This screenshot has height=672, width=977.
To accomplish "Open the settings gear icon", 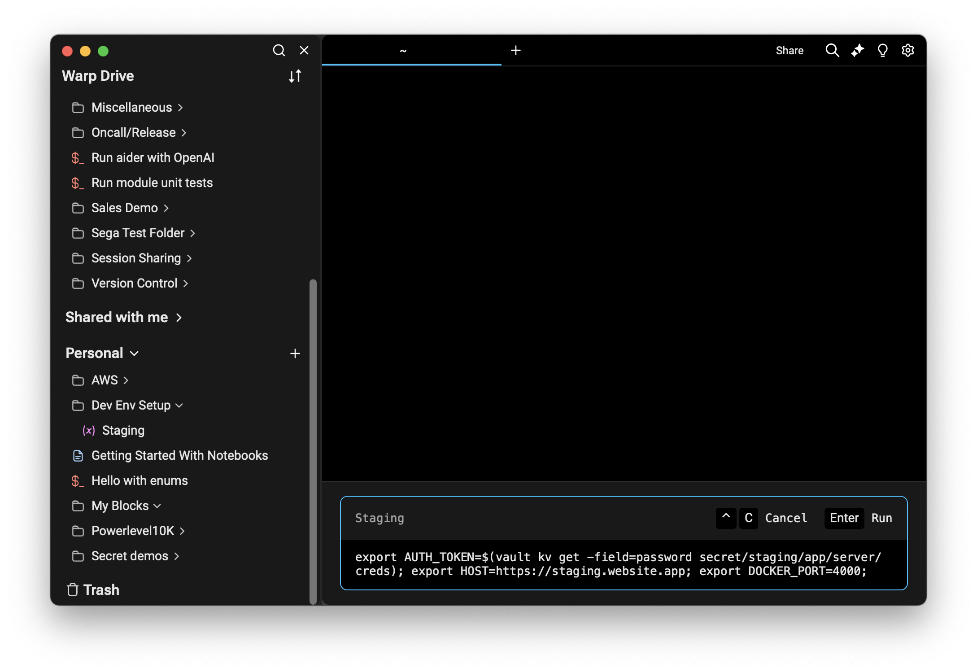I will point(907,50).
